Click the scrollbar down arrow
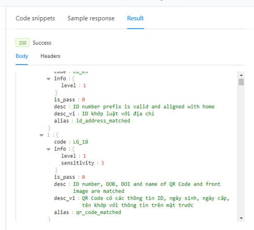The height and width of the screenshot is (230, 254). click(x=241, y=218)
